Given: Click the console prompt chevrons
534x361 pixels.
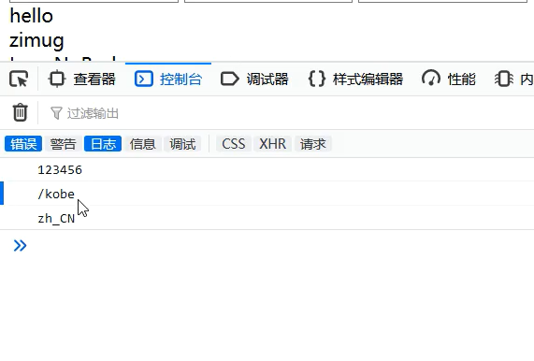Looking at the screenshot, I should point(20,246).
